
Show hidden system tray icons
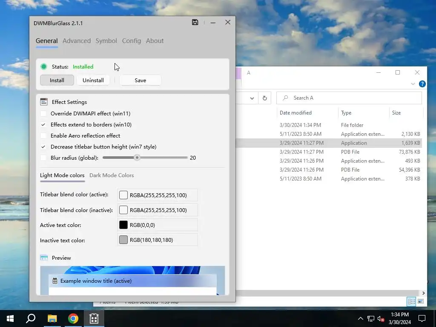[360, 318]
